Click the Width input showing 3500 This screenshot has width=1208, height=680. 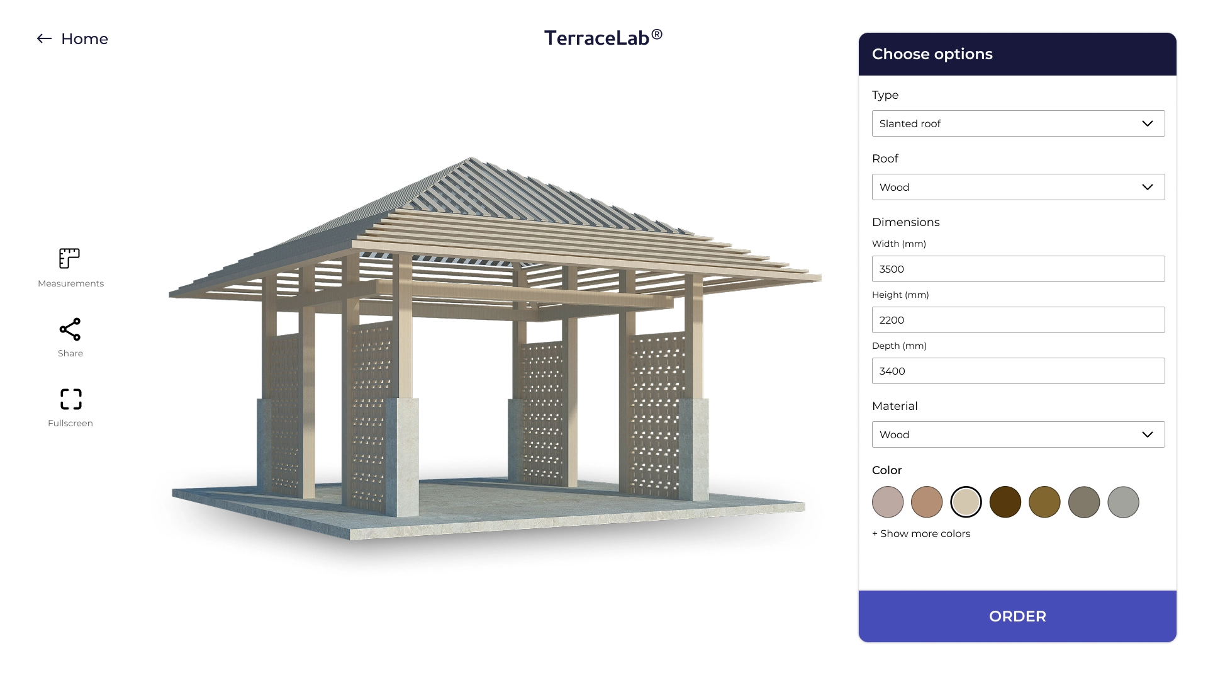[1017, 269]
